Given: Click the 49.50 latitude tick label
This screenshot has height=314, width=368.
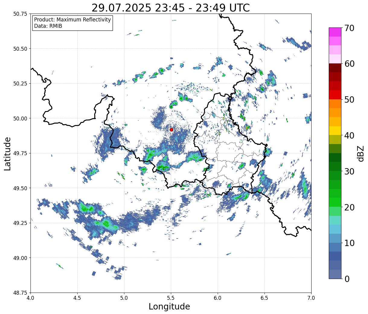Looking at the screenshot, I should 20,188.
